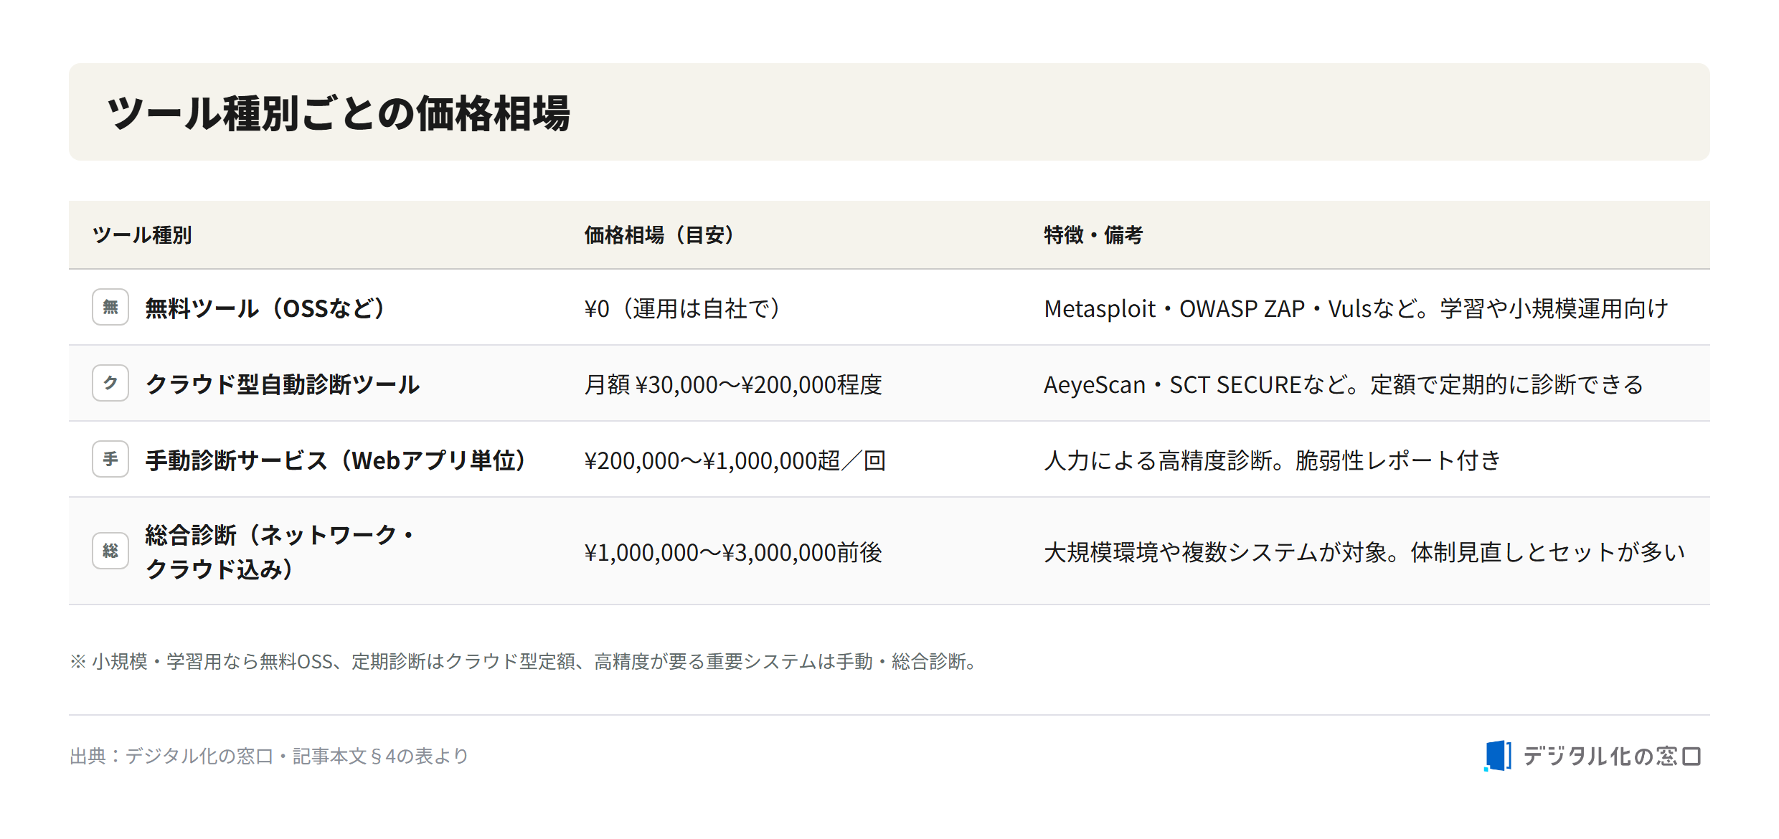Click the 出典 source credit text

269,756
